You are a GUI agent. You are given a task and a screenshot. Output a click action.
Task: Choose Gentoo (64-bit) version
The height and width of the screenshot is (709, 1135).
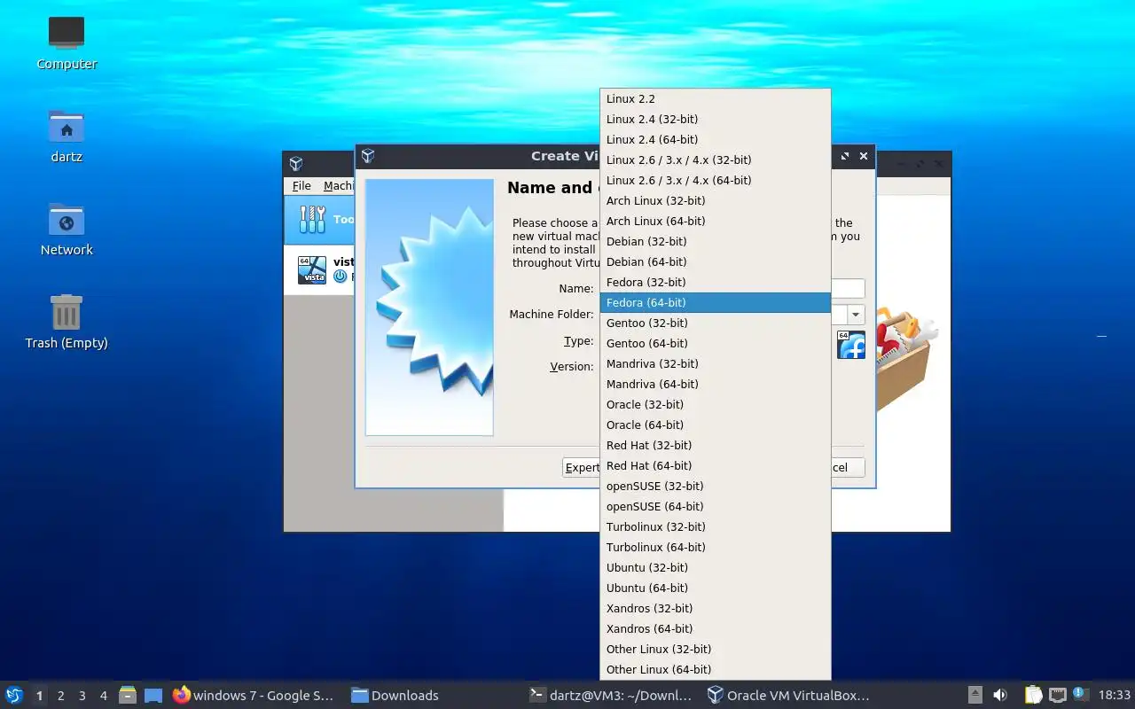point(716,343)
